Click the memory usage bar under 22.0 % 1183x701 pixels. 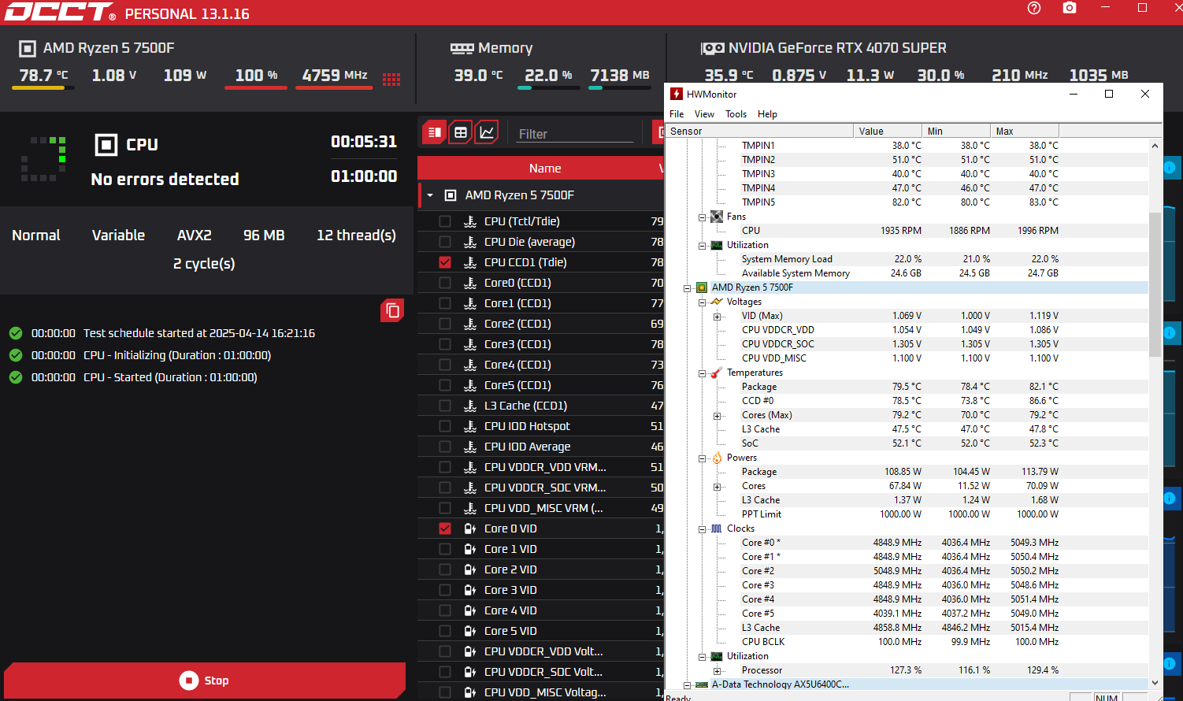548,88
